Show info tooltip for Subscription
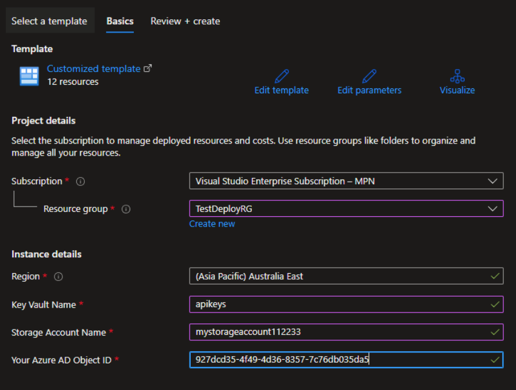Viewport: 516px width, 390px height. 81,181
